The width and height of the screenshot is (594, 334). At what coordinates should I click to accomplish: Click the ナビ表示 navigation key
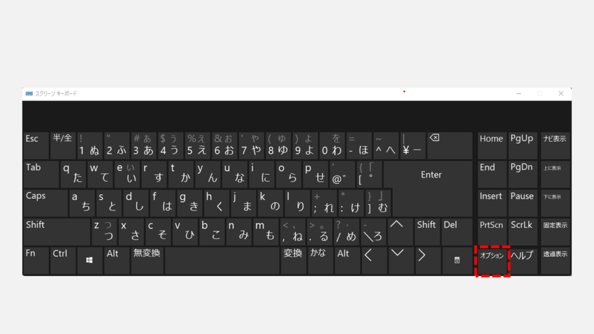(x=555, y=146)
